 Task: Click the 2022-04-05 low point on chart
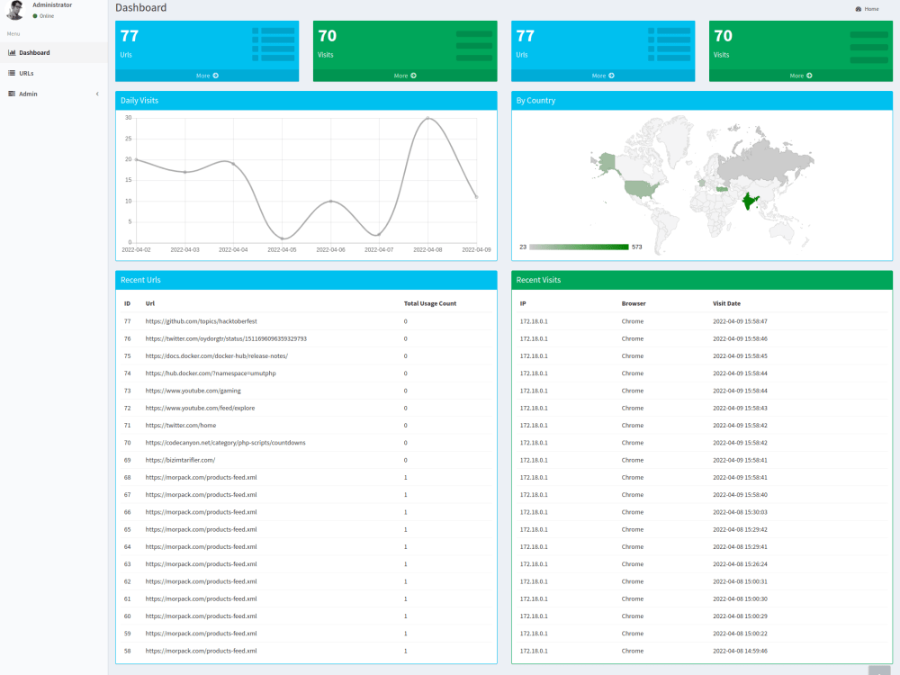coord(283,238)
